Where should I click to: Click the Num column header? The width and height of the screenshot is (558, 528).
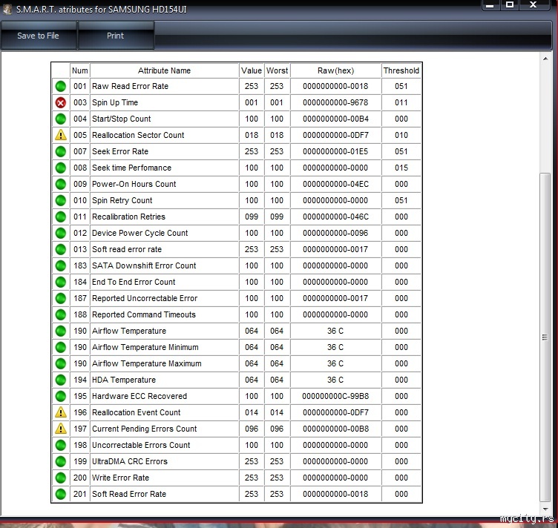[79, 70]
